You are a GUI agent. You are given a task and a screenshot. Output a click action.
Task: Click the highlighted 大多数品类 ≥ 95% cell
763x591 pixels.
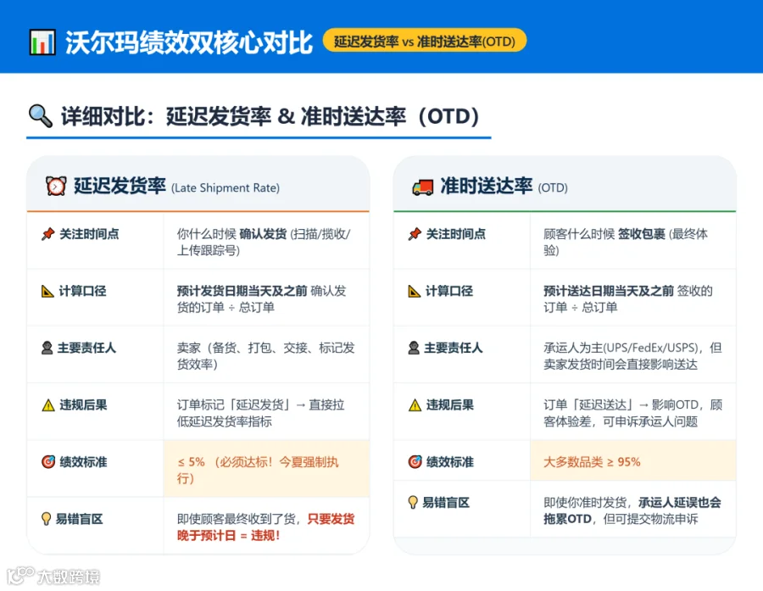633,460
